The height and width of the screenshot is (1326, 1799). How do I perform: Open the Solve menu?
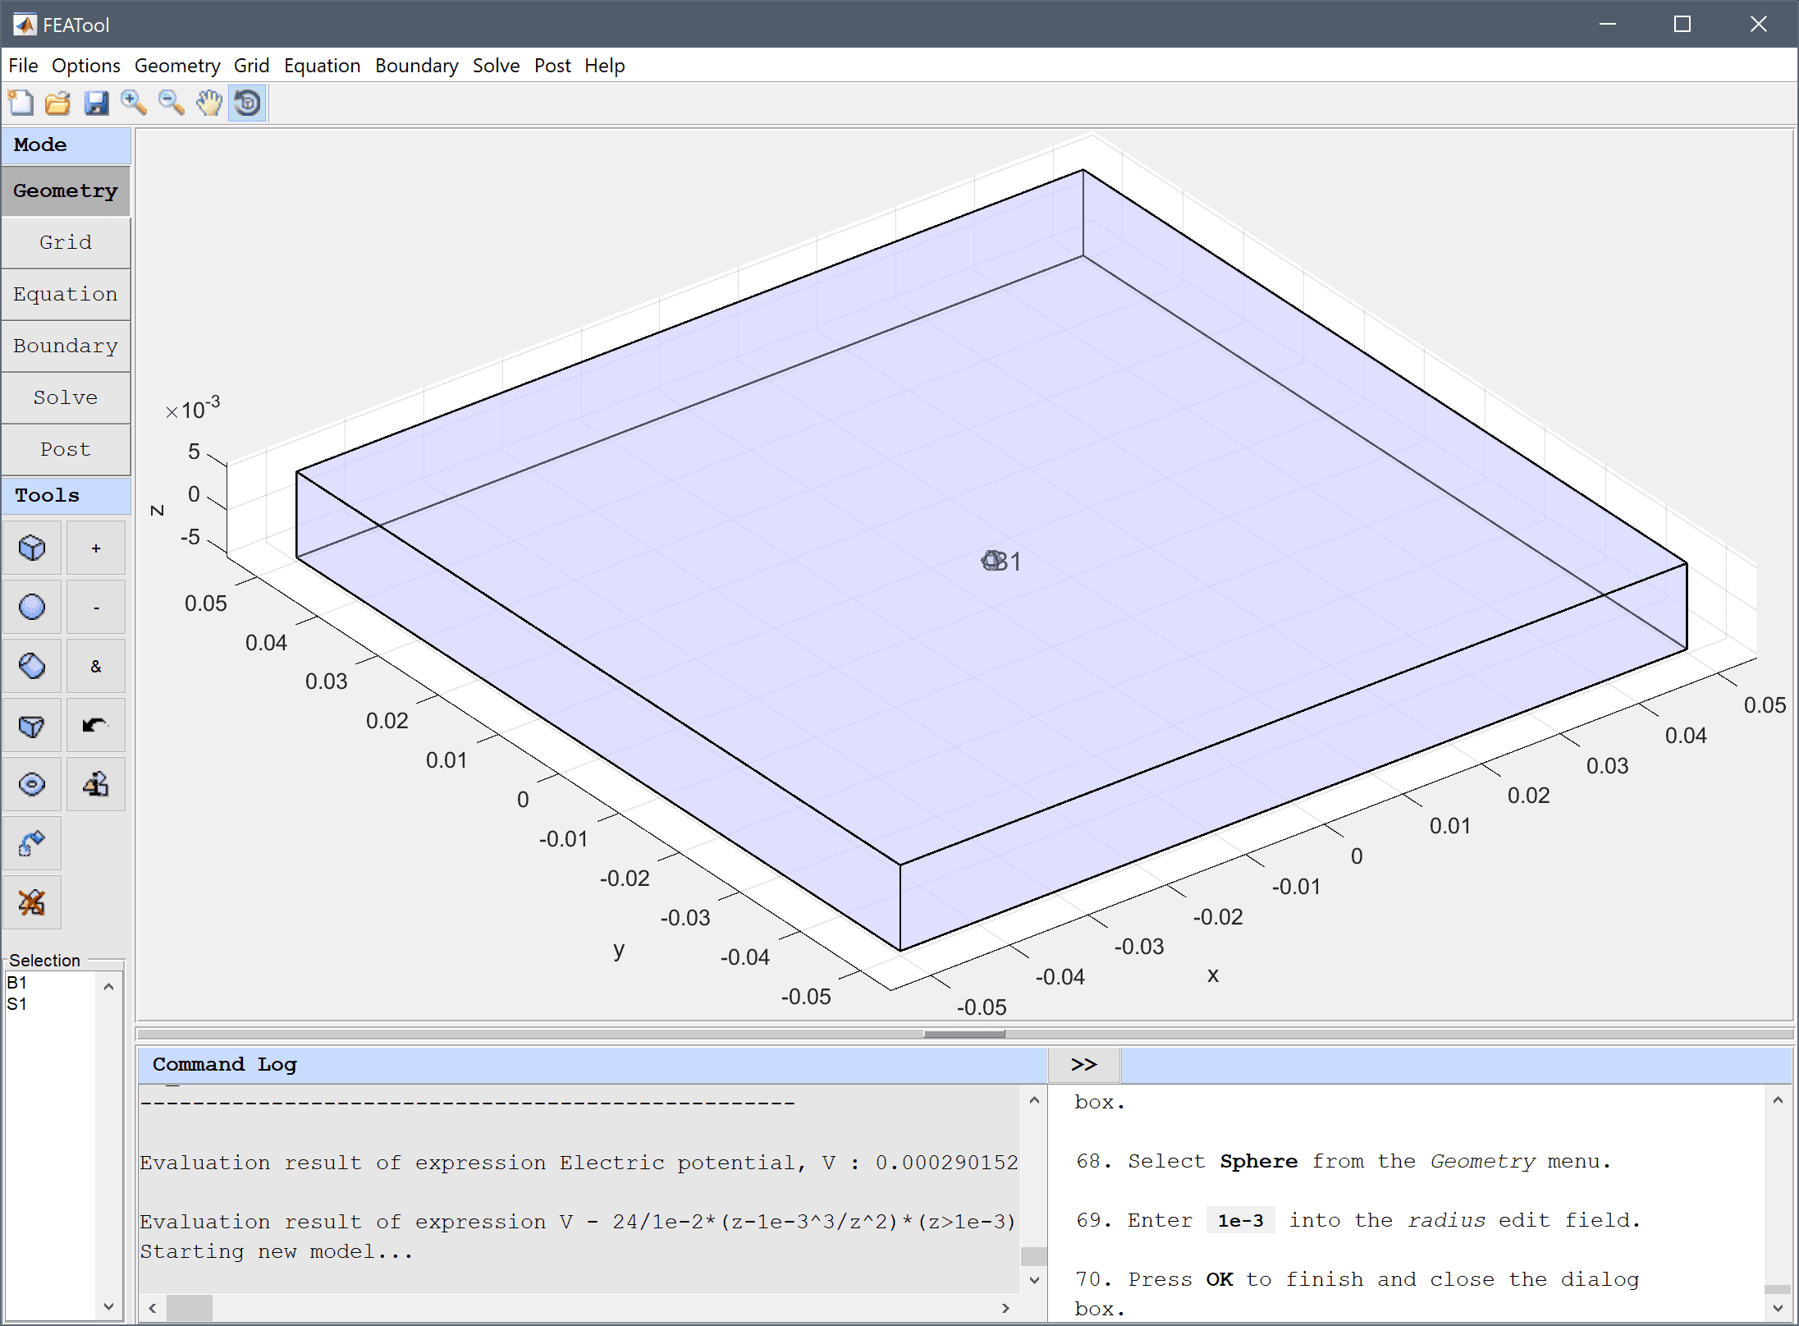(x=497, y=66)
